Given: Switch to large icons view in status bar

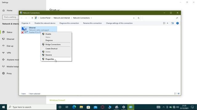Looking at the screenshot, I should click(x=179, y=94).
